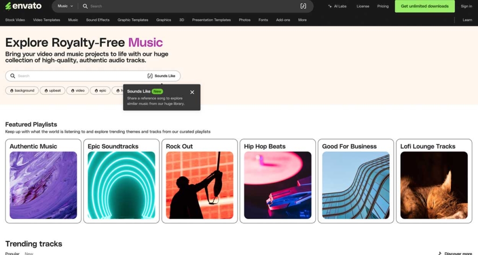Click the Sounds Like waveform icon
The width and height of the screenshot is (478, 255).
coord(150,76)
